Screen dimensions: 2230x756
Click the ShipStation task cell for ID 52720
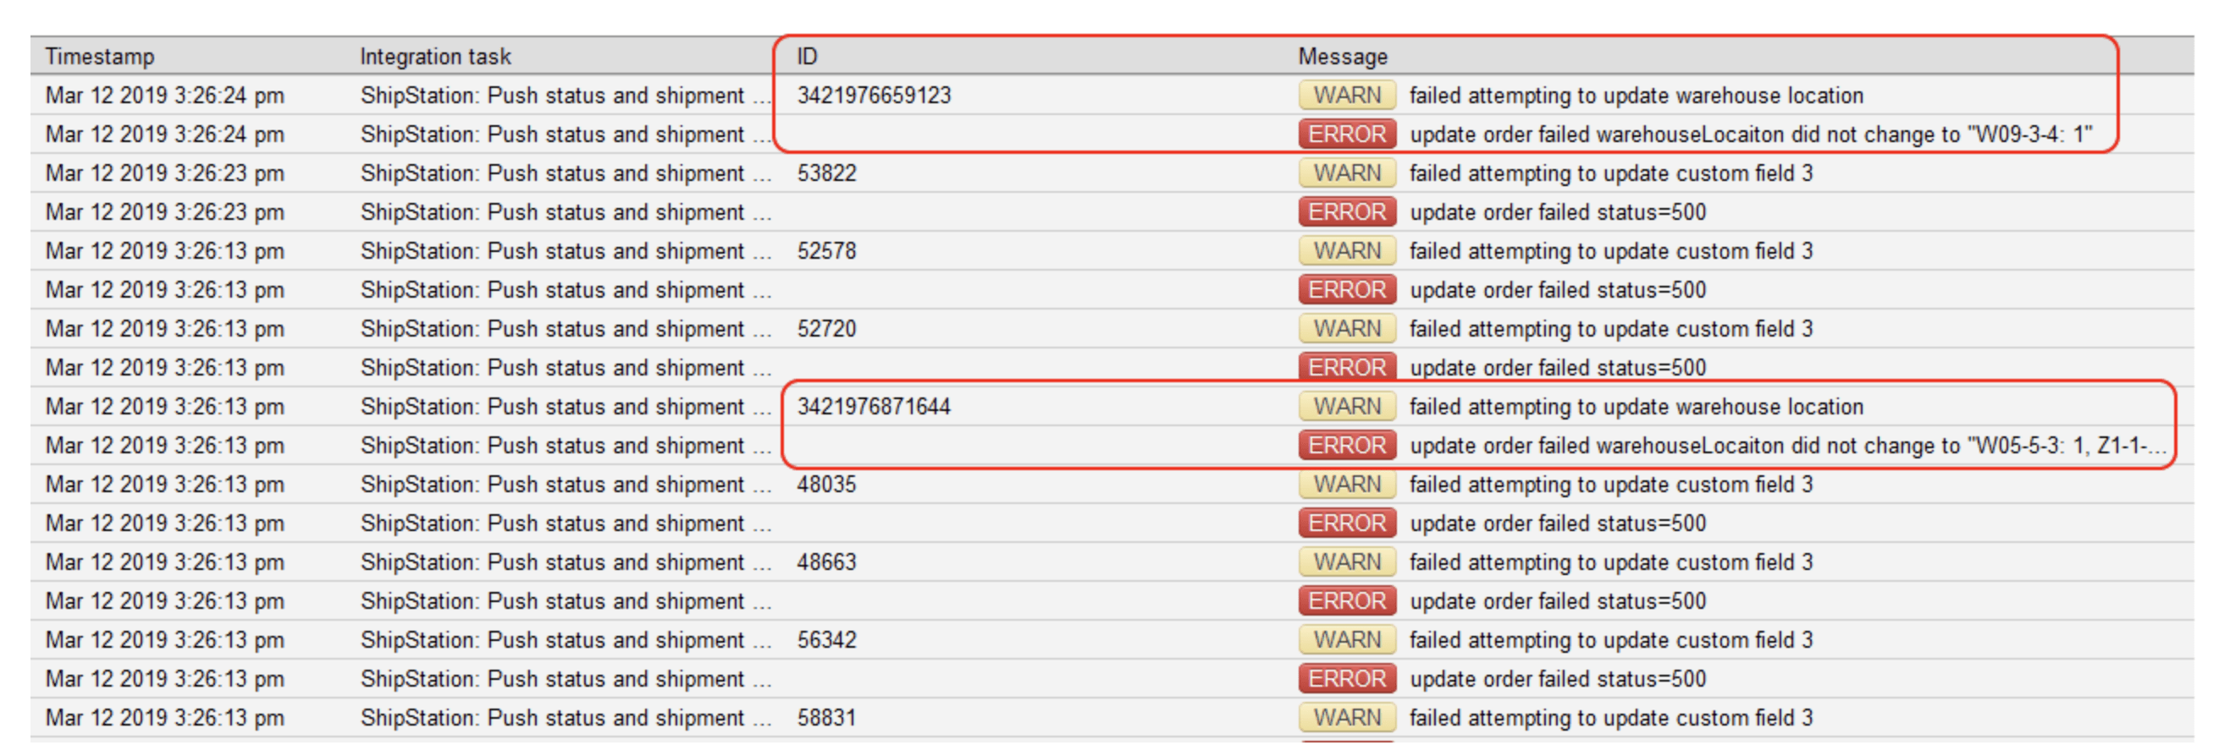[566, 329]
